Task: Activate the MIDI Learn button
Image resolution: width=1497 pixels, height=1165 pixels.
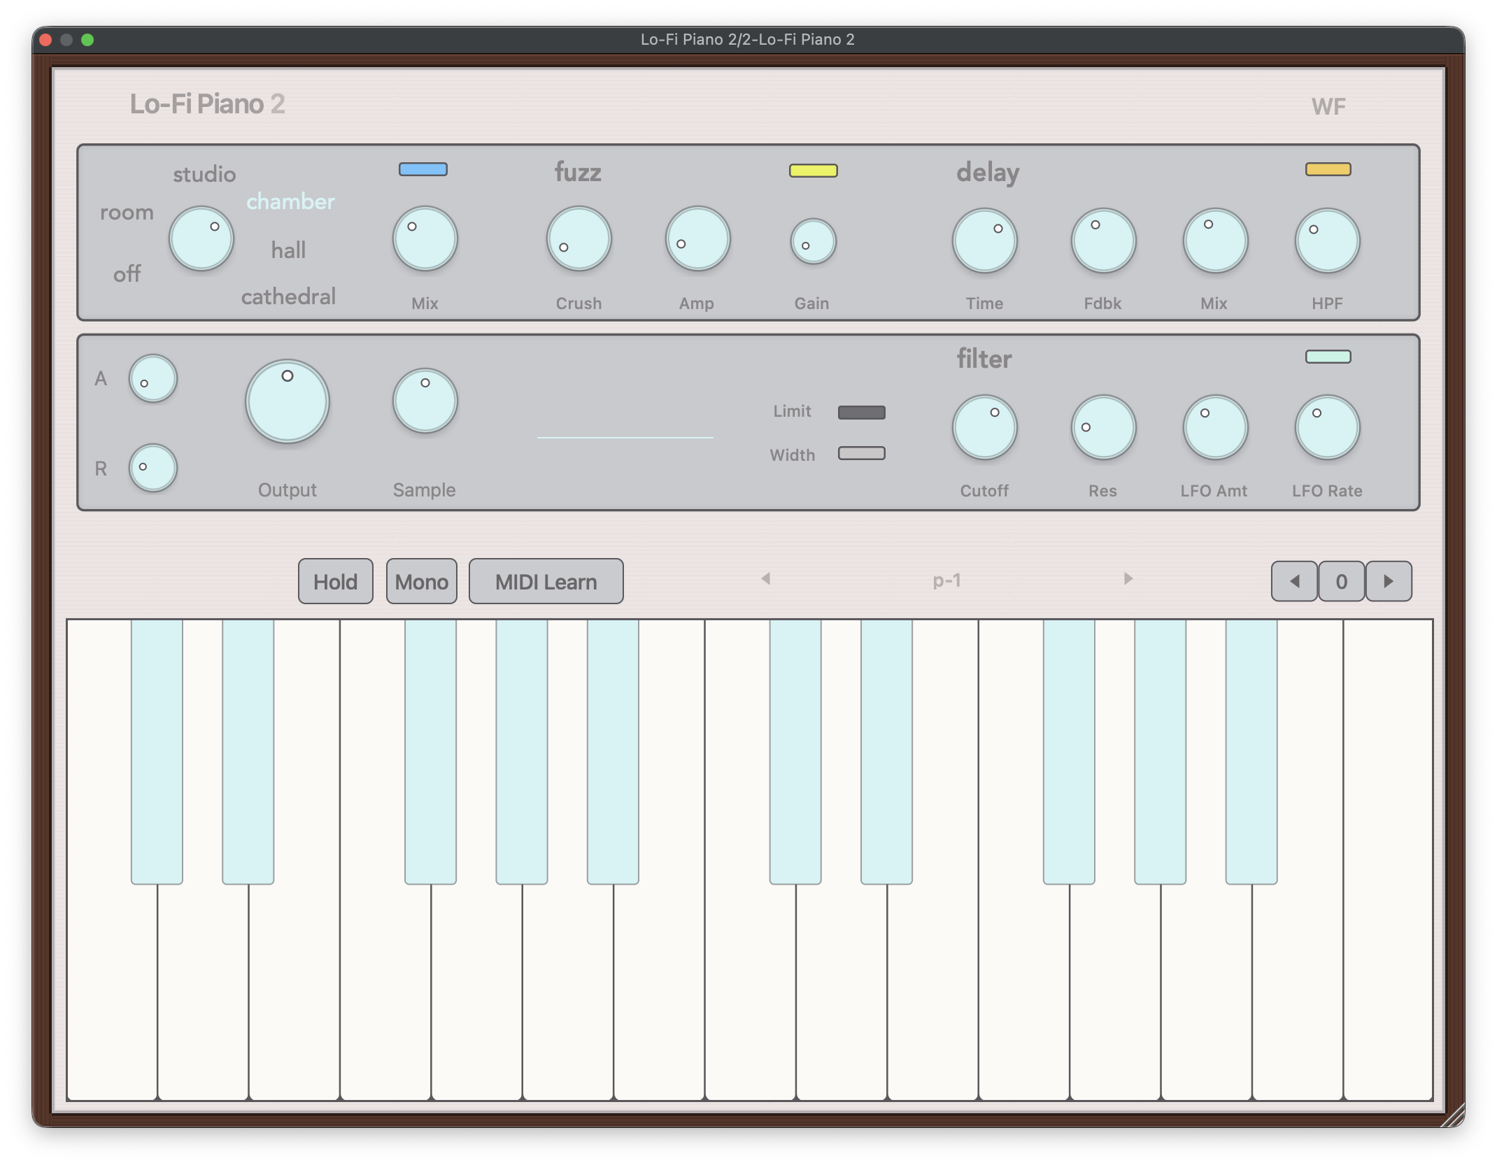Action: coord(546,581)
